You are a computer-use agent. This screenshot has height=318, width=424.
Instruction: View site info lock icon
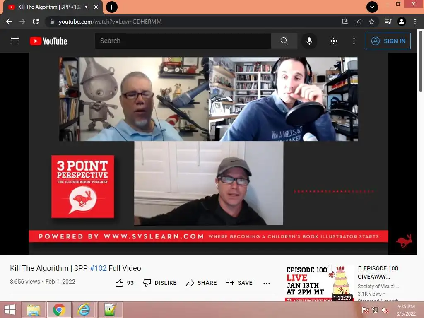point(52,22)
